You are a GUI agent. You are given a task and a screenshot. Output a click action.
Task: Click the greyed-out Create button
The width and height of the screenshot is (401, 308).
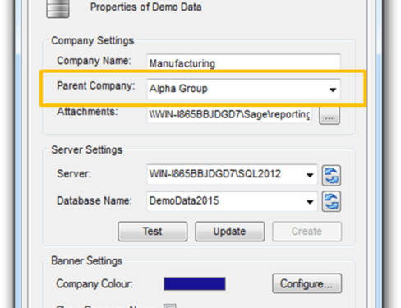(x=307, y=232)
